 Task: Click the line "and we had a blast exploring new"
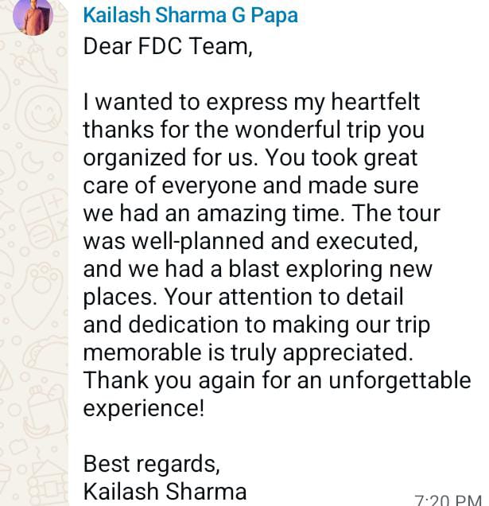point(258,269)
